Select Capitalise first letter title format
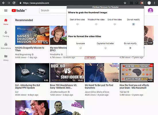The image size is (158, 115). pyautogui.click(x=105, y=48)
